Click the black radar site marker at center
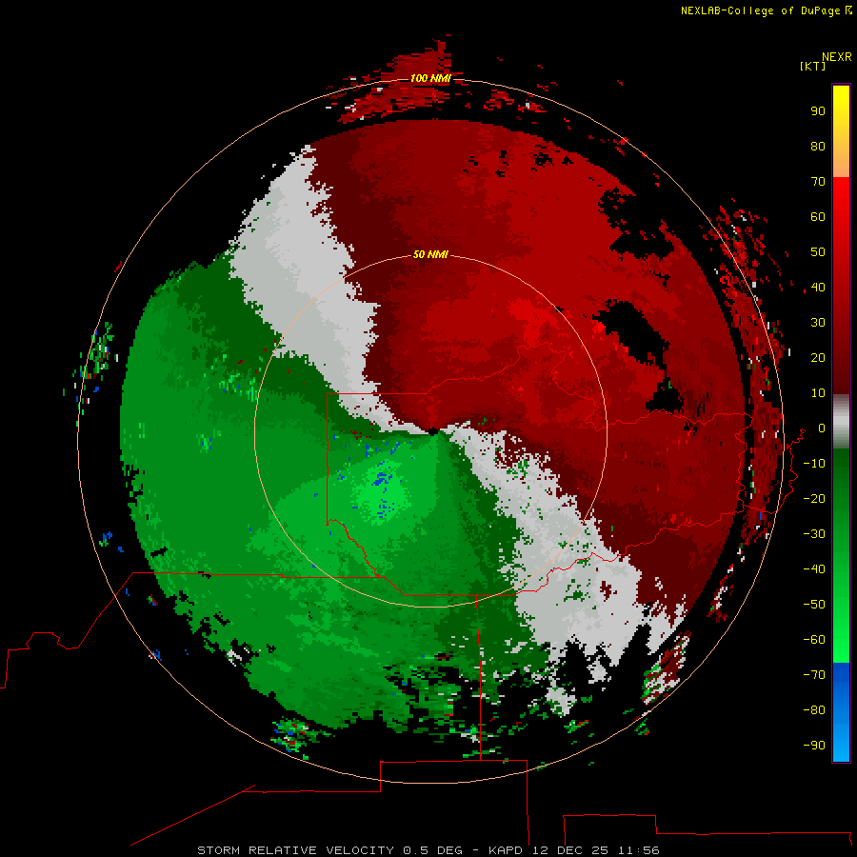857x857 pixels. pyautogui.click(x=431, y=431)
